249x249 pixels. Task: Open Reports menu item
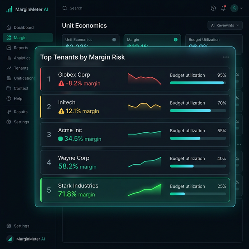tap(21, 48)
